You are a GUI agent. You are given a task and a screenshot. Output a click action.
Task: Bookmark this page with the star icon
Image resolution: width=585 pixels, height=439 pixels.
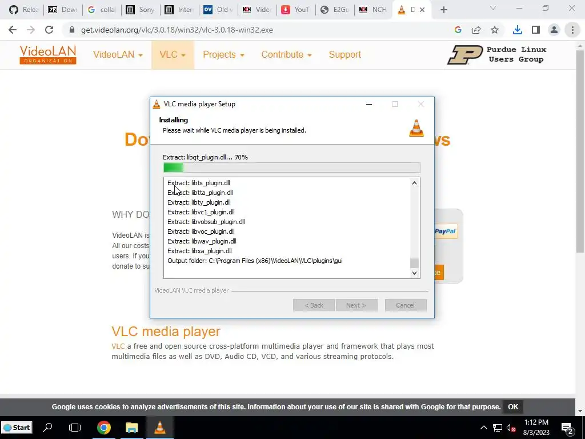[495, 30]
